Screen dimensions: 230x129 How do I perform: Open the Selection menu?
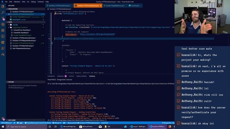(x=17, y=2)
